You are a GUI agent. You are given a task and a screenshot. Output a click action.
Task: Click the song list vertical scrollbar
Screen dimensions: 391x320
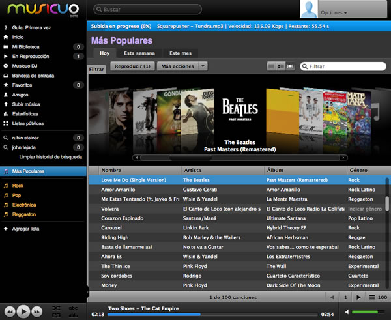click(387, 203)
